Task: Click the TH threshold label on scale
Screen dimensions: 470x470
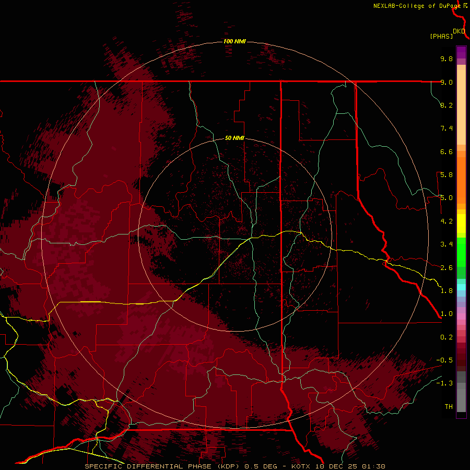Action: (449, 407)
